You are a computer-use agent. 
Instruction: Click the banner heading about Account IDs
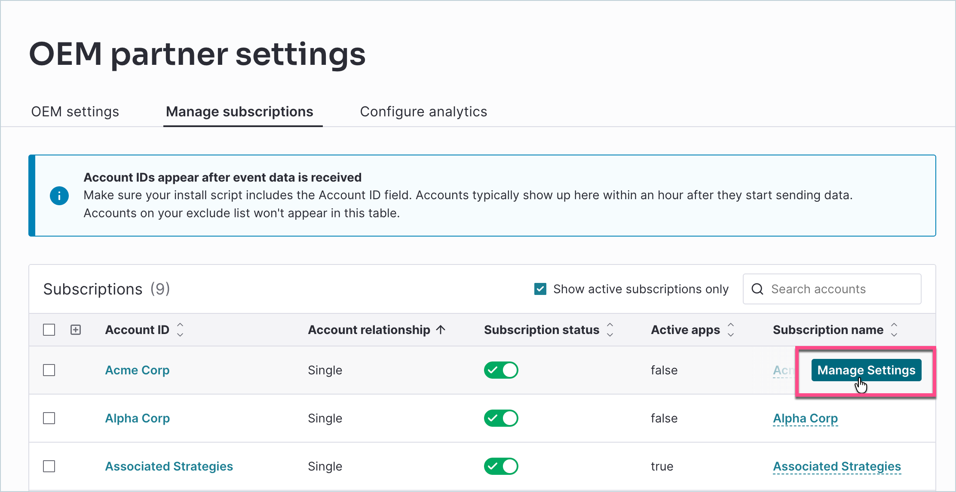click(222, 177)
